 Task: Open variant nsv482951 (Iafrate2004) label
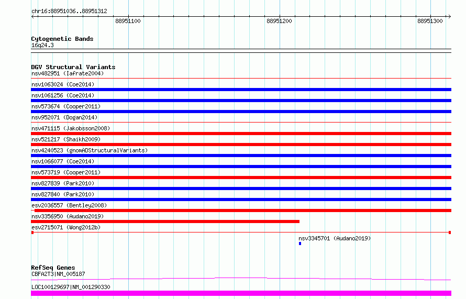(x=68, y=73)
